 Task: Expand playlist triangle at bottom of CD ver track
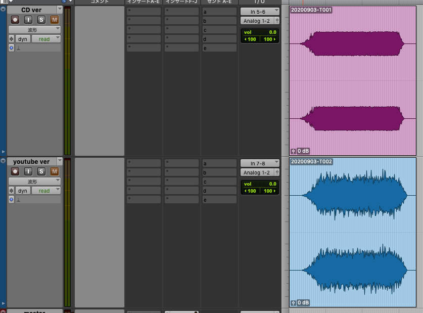click(x=3, y=152)
